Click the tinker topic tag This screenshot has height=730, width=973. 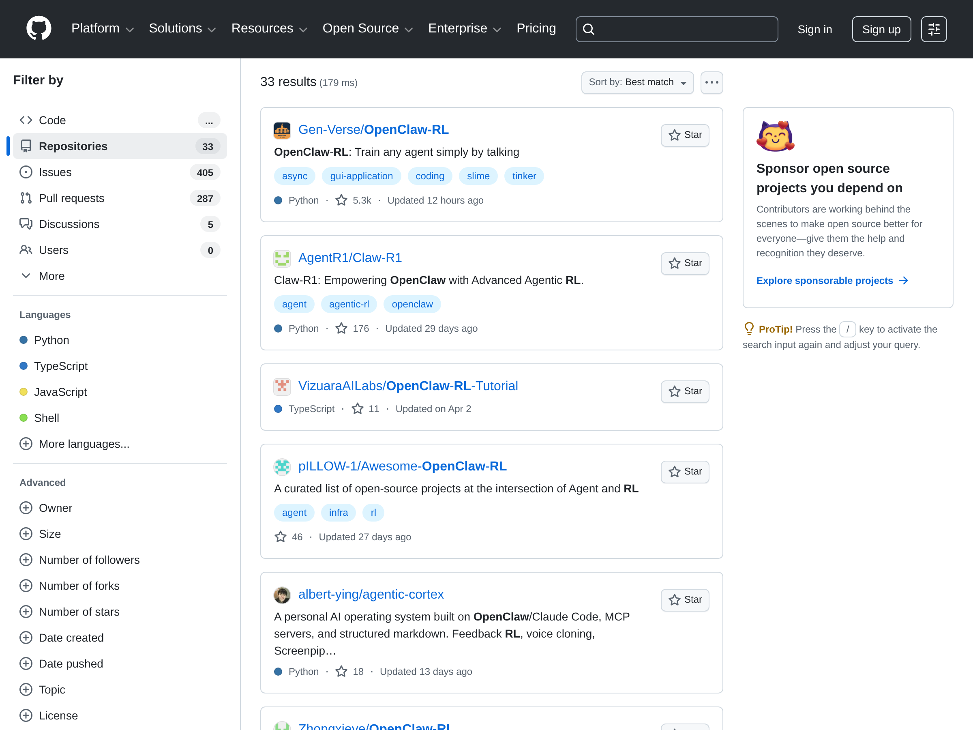coord(524,176)
